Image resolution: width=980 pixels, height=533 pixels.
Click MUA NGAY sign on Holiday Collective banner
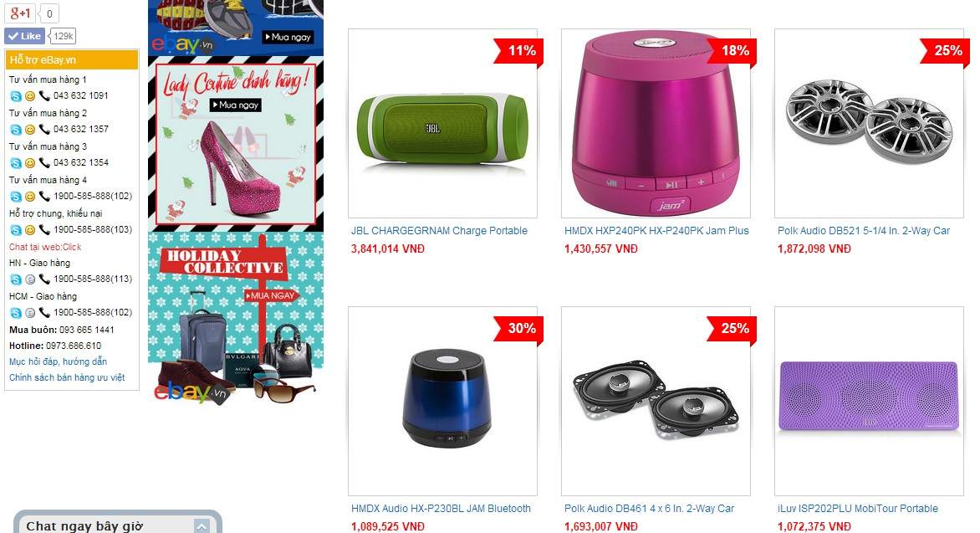pos(271,295)
